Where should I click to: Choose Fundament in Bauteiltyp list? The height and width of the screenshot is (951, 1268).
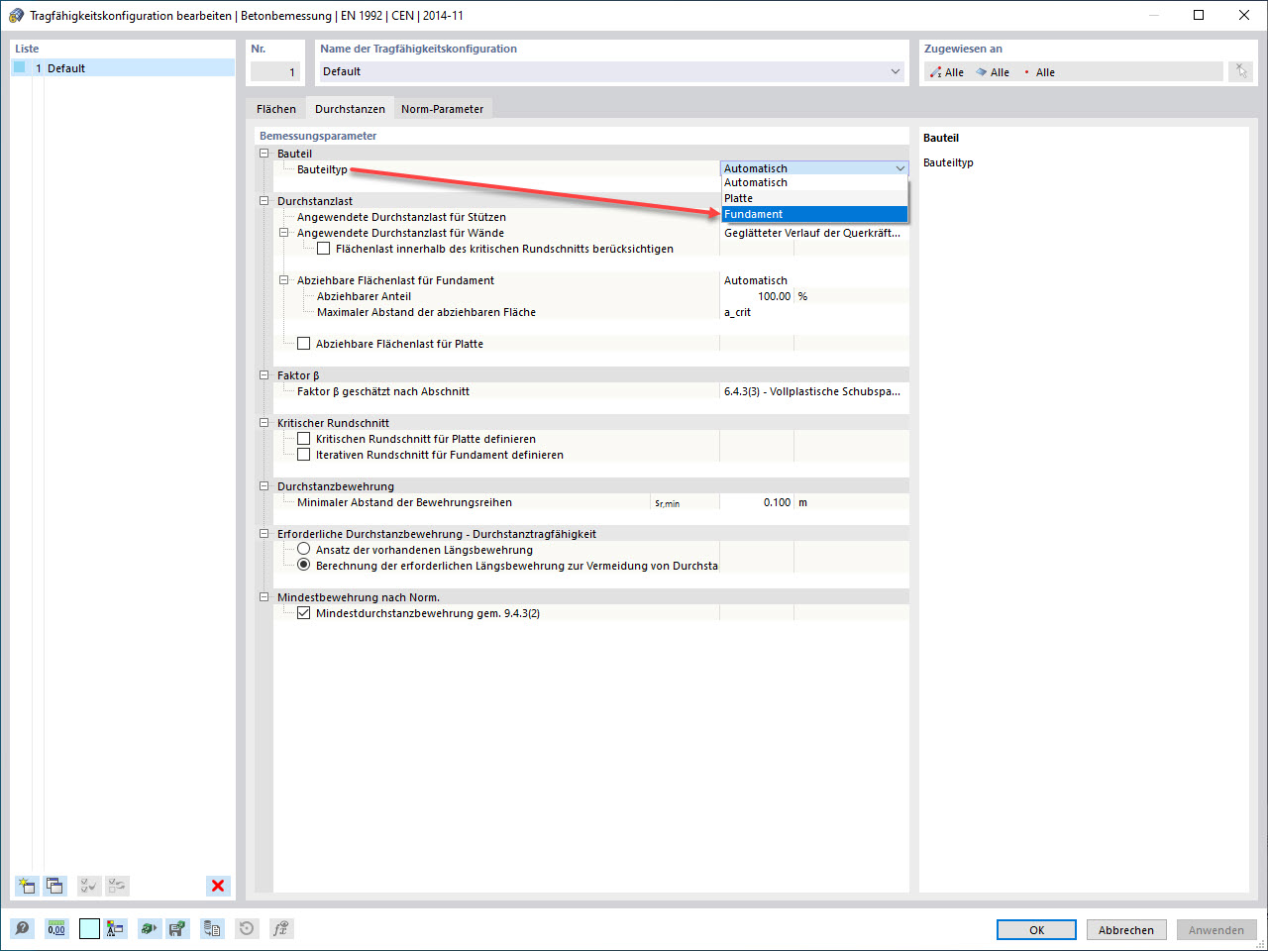[x=814, y=214]
